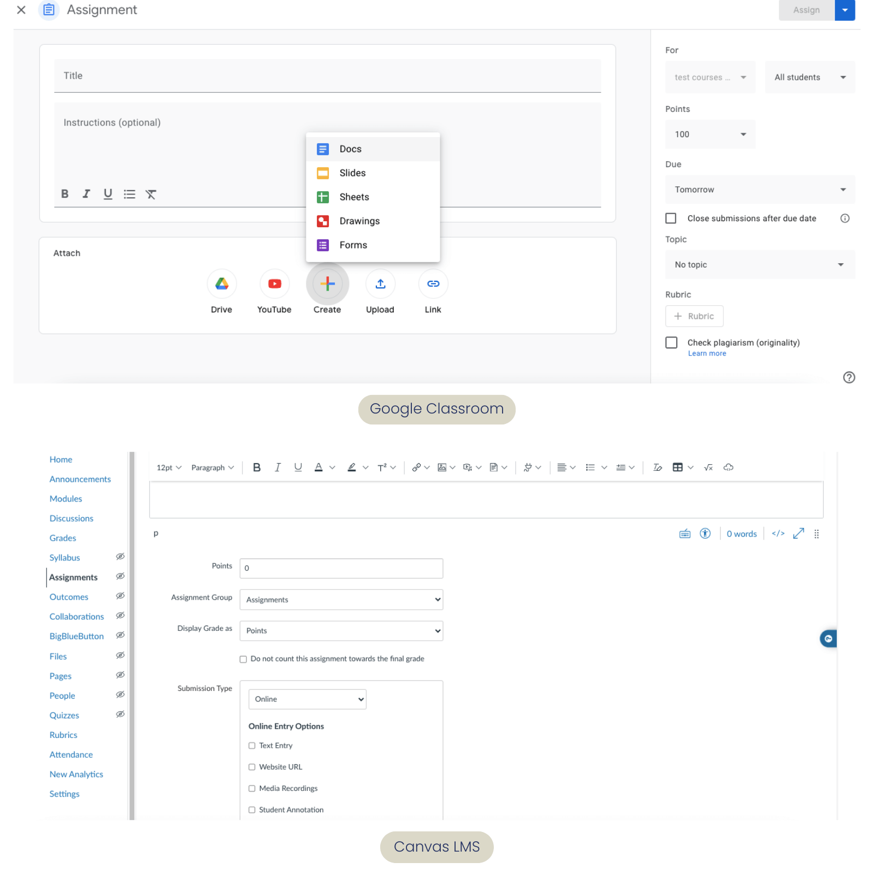Show info about closing submissions
Screen dimensions: 874x874
pos(845,218)
